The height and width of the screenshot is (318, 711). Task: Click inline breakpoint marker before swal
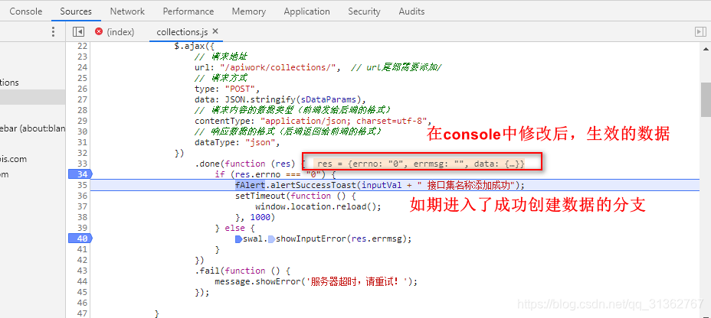click(238, 238)
